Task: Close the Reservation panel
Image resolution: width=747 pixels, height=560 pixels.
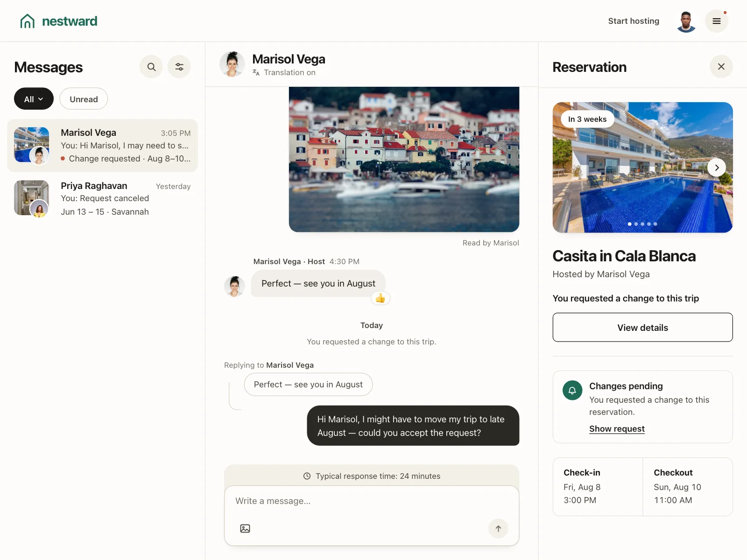Action: point(721,67)
